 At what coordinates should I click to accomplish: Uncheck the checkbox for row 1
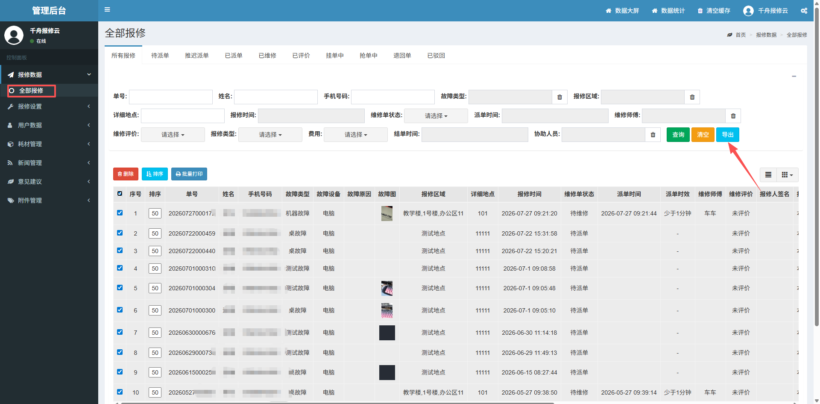120,212
